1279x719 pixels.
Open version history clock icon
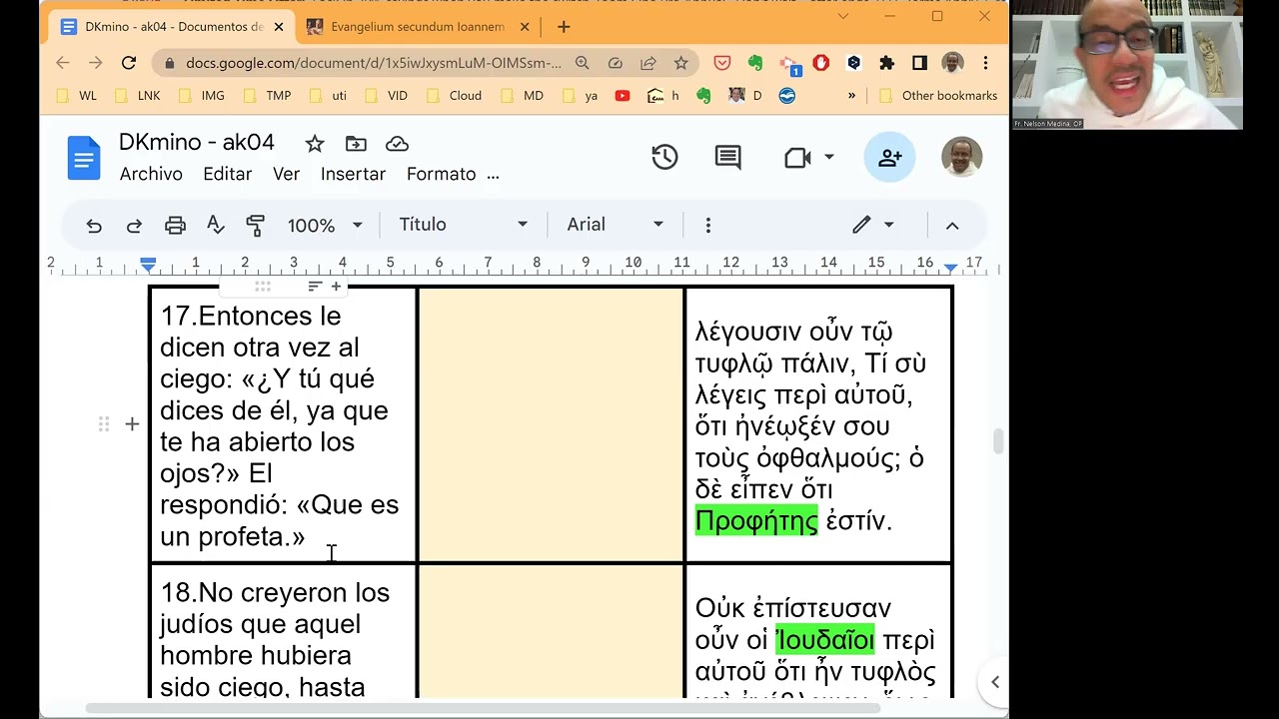tap(664, 158)
